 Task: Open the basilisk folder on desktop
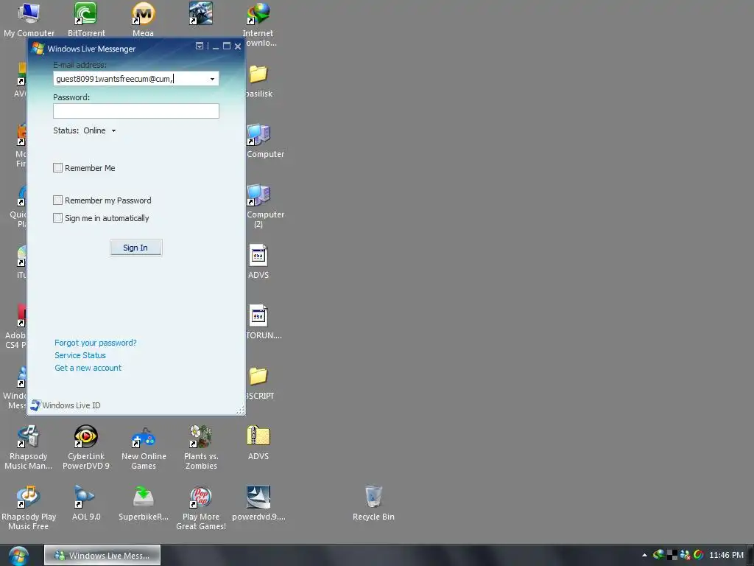pyautogui.click(x=258, y=81)
